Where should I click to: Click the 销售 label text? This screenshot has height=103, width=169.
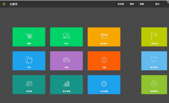[x=29, y=43]
